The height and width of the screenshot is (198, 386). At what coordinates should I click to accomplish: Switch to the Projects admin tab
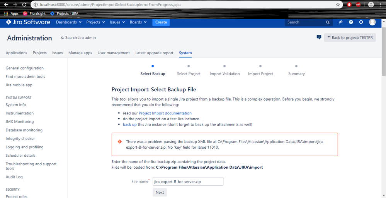click(x=40, y=53)
